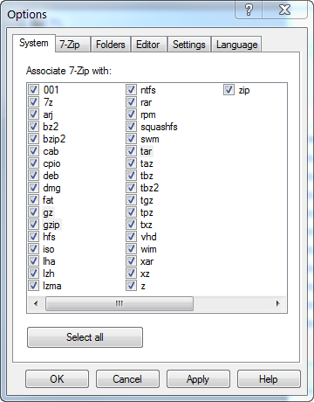
Task: Uncheck the zip association checkbox
Action: click(229, 90)
